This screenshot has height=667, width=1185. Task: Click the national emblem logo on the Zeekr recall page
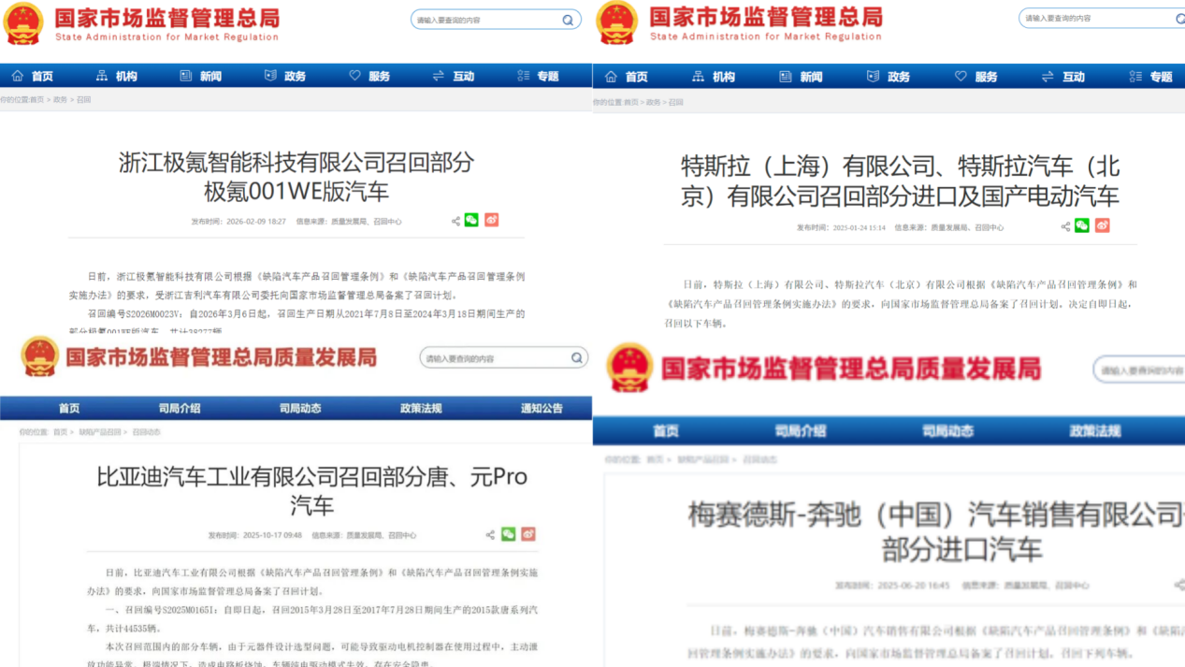(23, 23)
